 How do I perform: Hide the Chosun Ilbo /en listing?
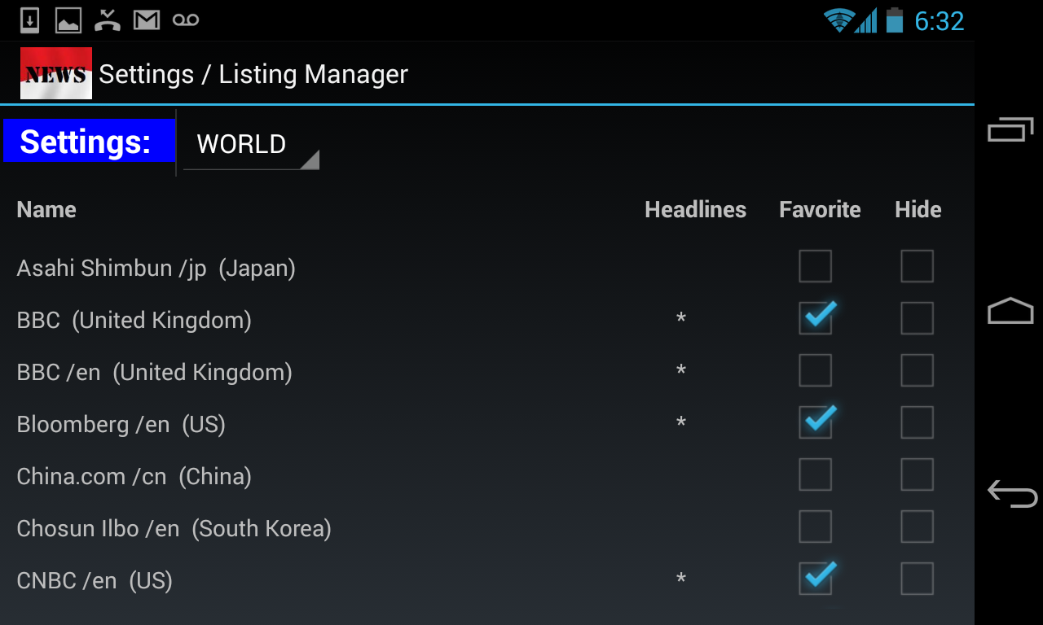point(917,527)
